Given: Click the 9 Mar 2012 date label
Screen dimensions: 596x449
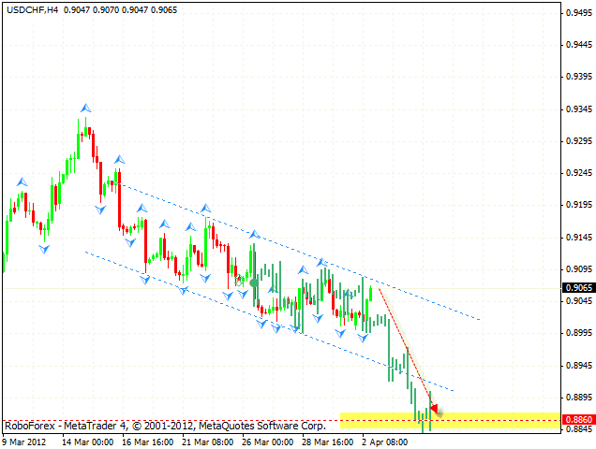Looking at the screenshot, I should 25,441.
